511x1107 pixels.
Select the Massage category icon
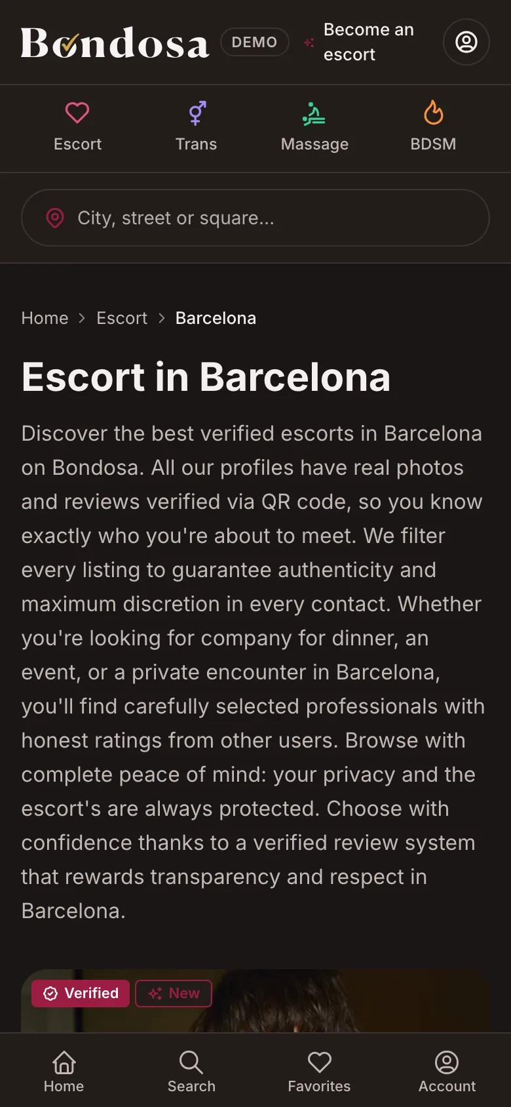314,113
